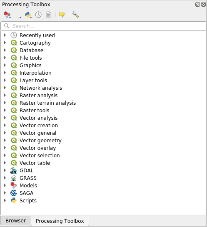207x227 pixels.
Task: Click the Vector overlay QGIS icon
Action: [x=14, y=148]
